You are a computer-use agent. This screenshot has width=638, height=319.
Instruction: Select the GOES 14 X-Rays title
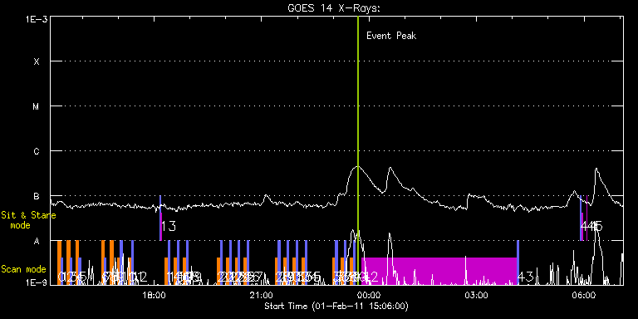coord(334,8)
